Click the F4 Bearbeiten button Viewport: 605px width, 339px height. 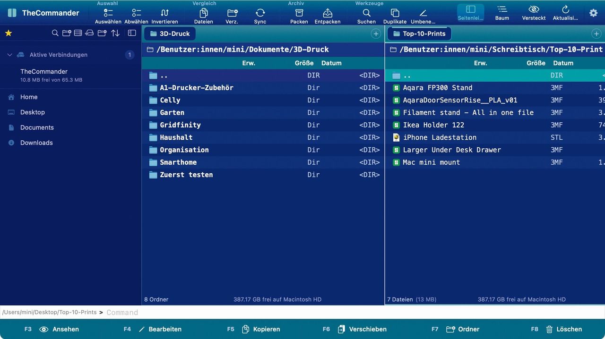click(153, 329)
